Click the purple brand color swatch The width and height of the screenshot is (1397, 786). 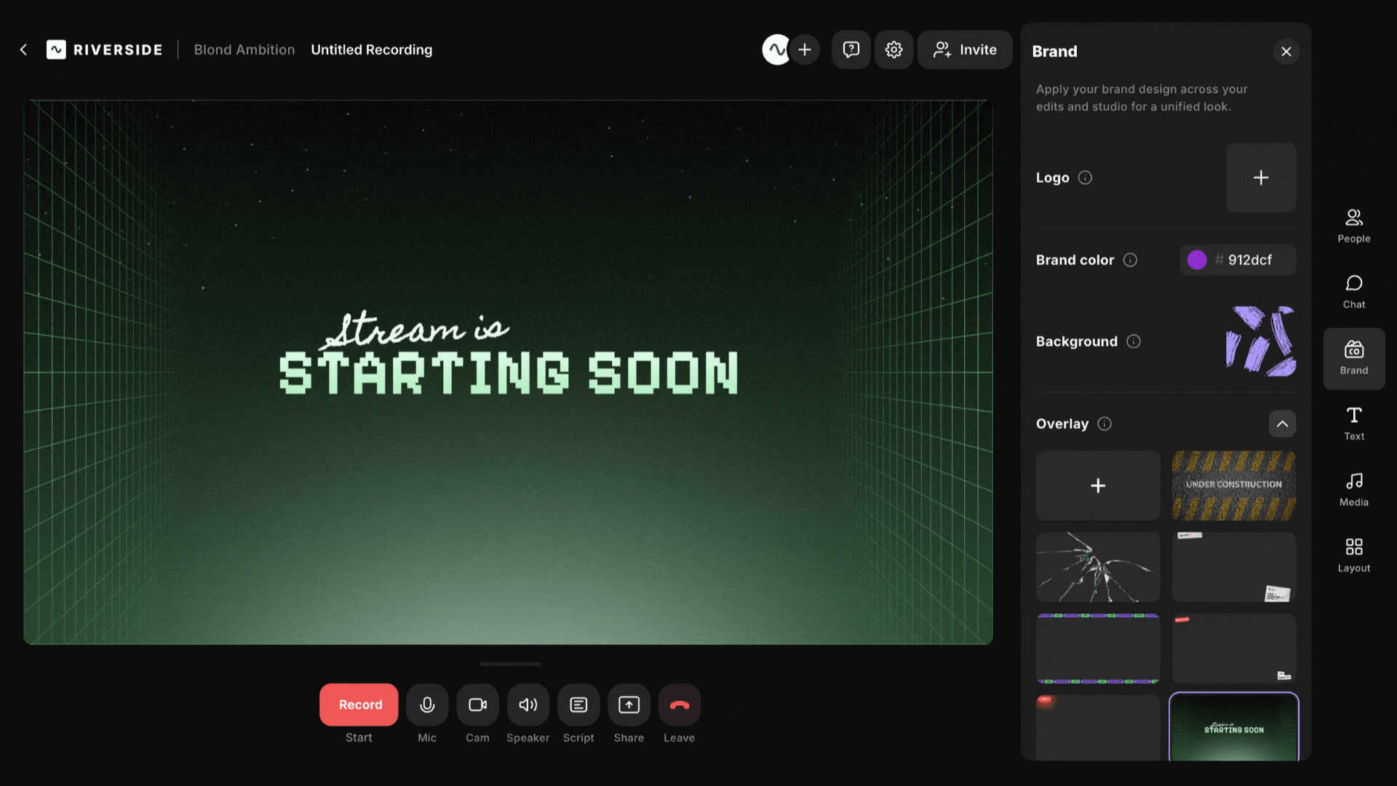[1197, 260]
